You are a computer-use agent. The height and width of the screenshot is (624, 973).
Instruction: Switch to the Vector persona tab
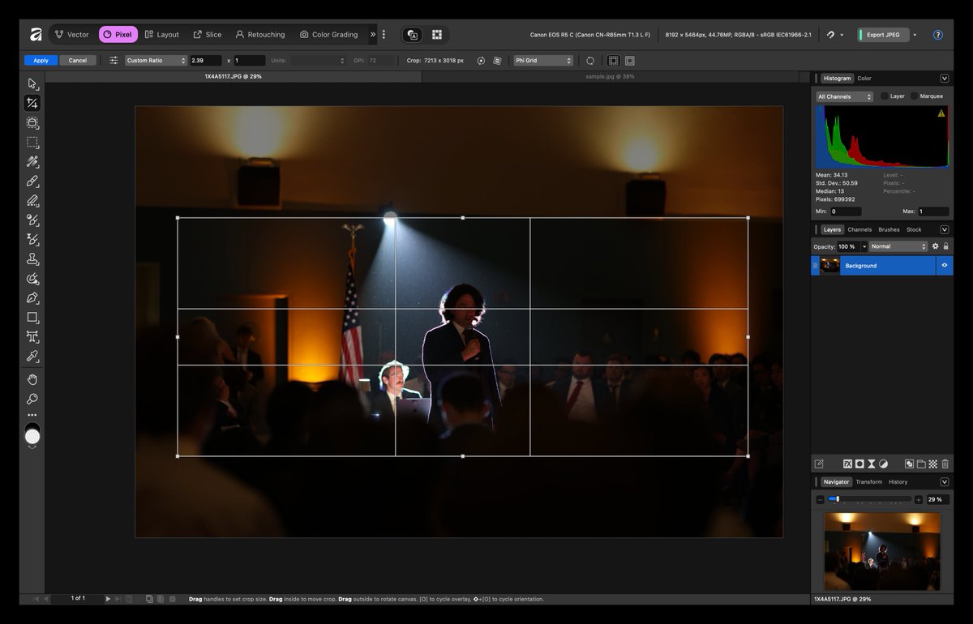click(x=71, y=35)
